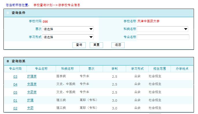Open the 层次 dropdown
This screenshot has height=114, width=198.
[x=68, y=29]
